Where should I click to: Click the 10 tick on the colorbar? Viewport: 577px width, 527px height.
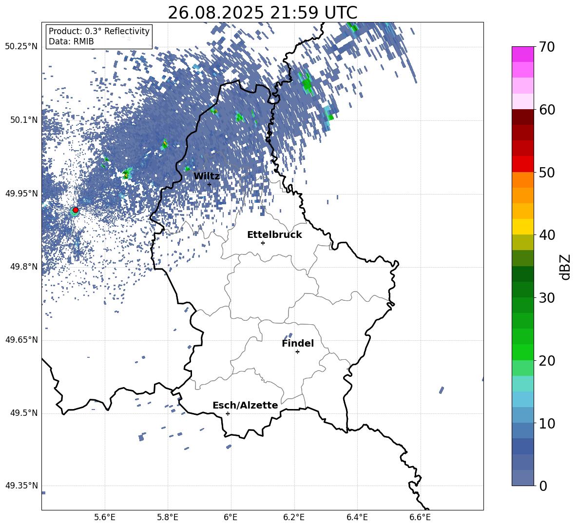tap(547, 423)
